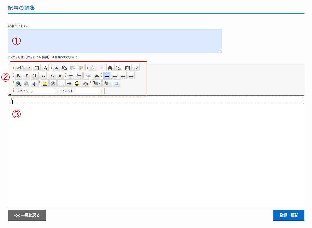Image resolution: width=312 pixels, height=228 pixels.
Task: Click the Insert Image icon
Action: pos(45,84)
